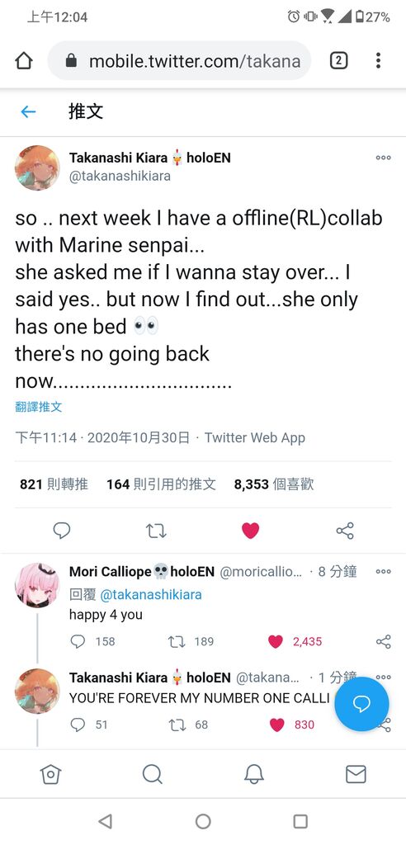The height and width of the screenshot is (845, 406).
Task: Share the main tweet
Action: click(345, 531)
